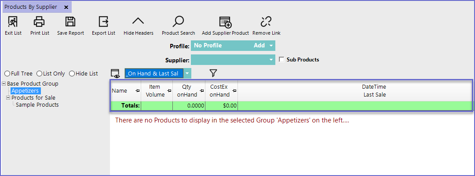Viewport: 475px width, 176px height.
Task: Select the List Only radio option
Action: 39,74
